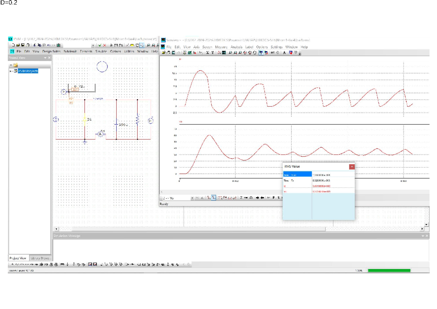Close the Simulation Message panel

point(427,236)
